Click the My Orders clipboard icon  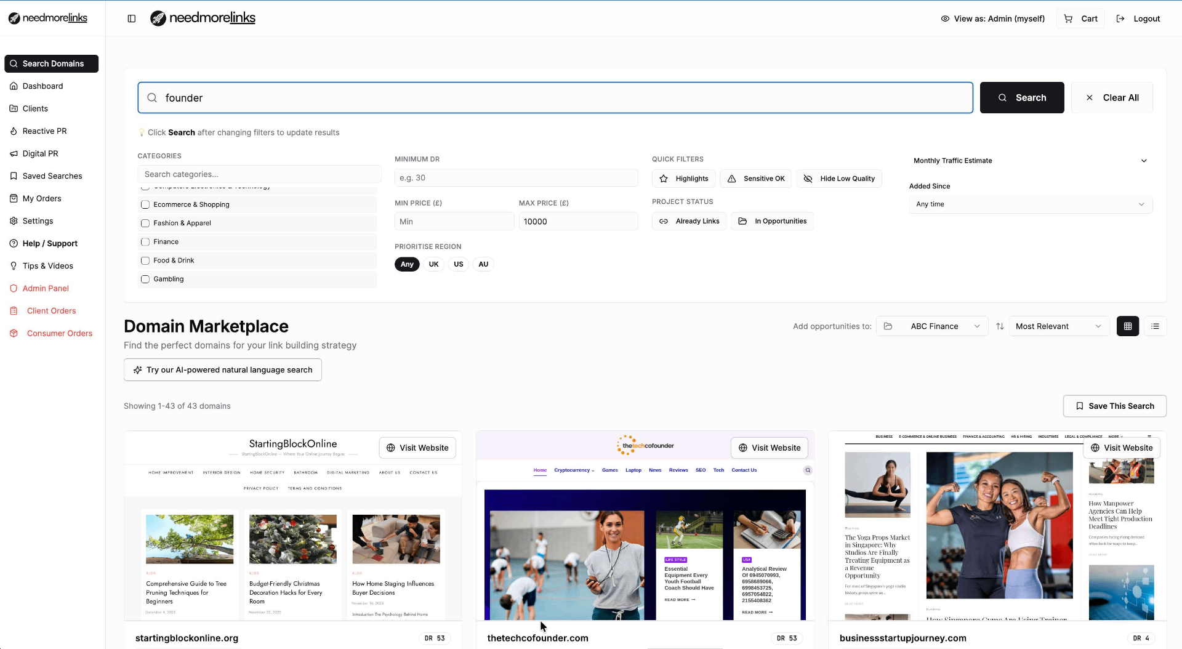pos(14,198)
